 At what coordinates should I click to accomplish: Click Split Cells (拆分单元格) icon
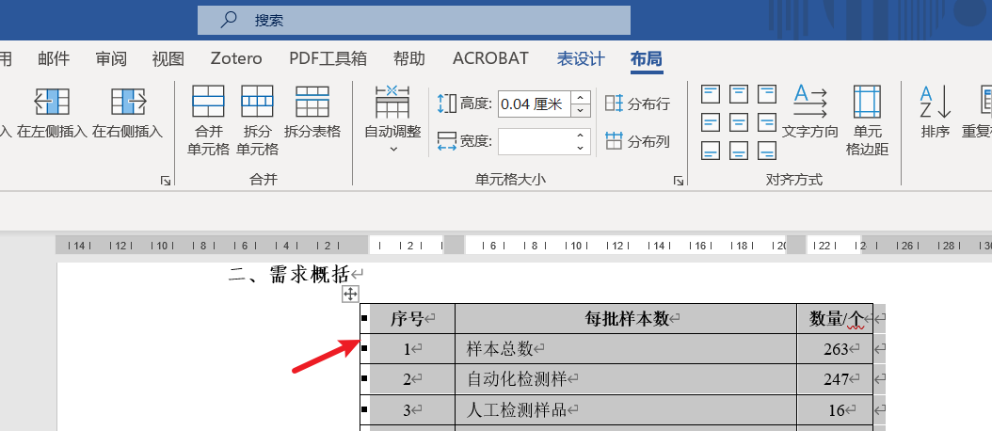click(x=257, y=102)
